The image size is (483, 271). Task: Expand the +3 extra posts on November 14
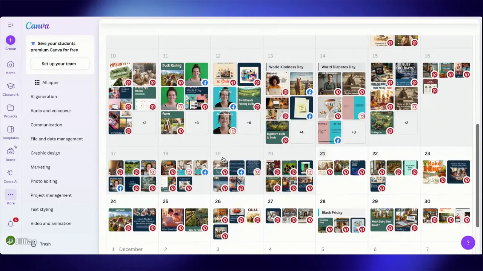[354, 132]
